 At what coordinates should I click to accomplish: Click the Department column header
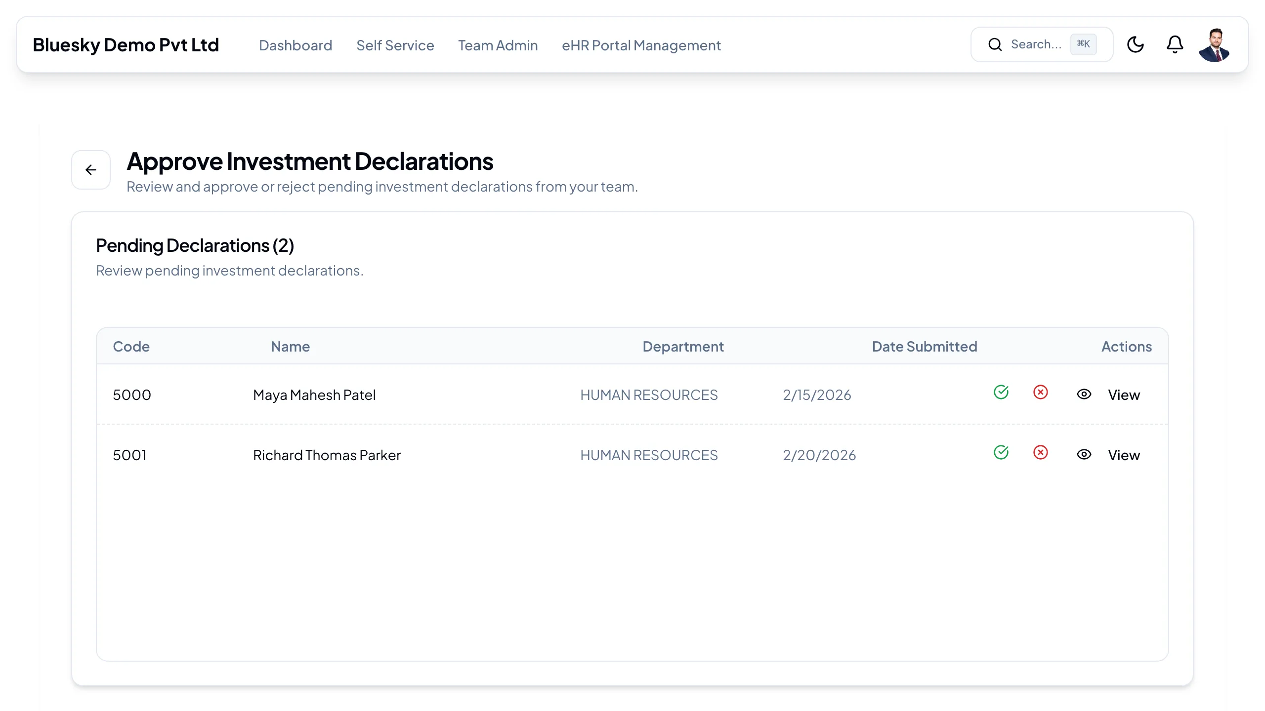pyautogui.click(x=683, y=347)
